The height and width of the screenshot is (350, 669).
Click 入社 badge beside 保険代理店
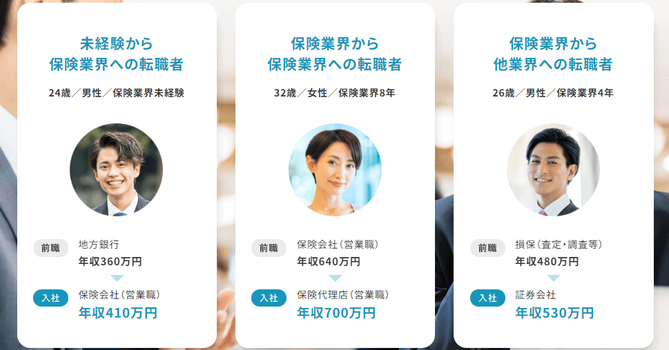click(x=269, y=298)
